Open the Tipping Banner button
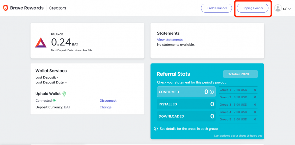 [253, 8]
